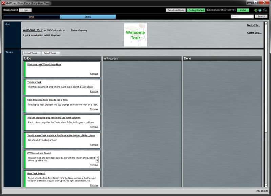The width and height of the screenshot is (271, 196).
Task: Click the main scrollbar down arrow
Action: [x=266, y=186]
